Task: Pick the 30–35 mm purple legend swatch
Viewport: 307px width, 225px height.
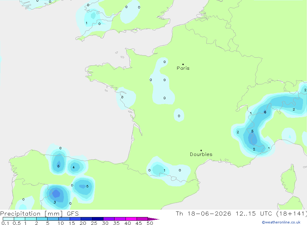Action: [x=109, y=219]
